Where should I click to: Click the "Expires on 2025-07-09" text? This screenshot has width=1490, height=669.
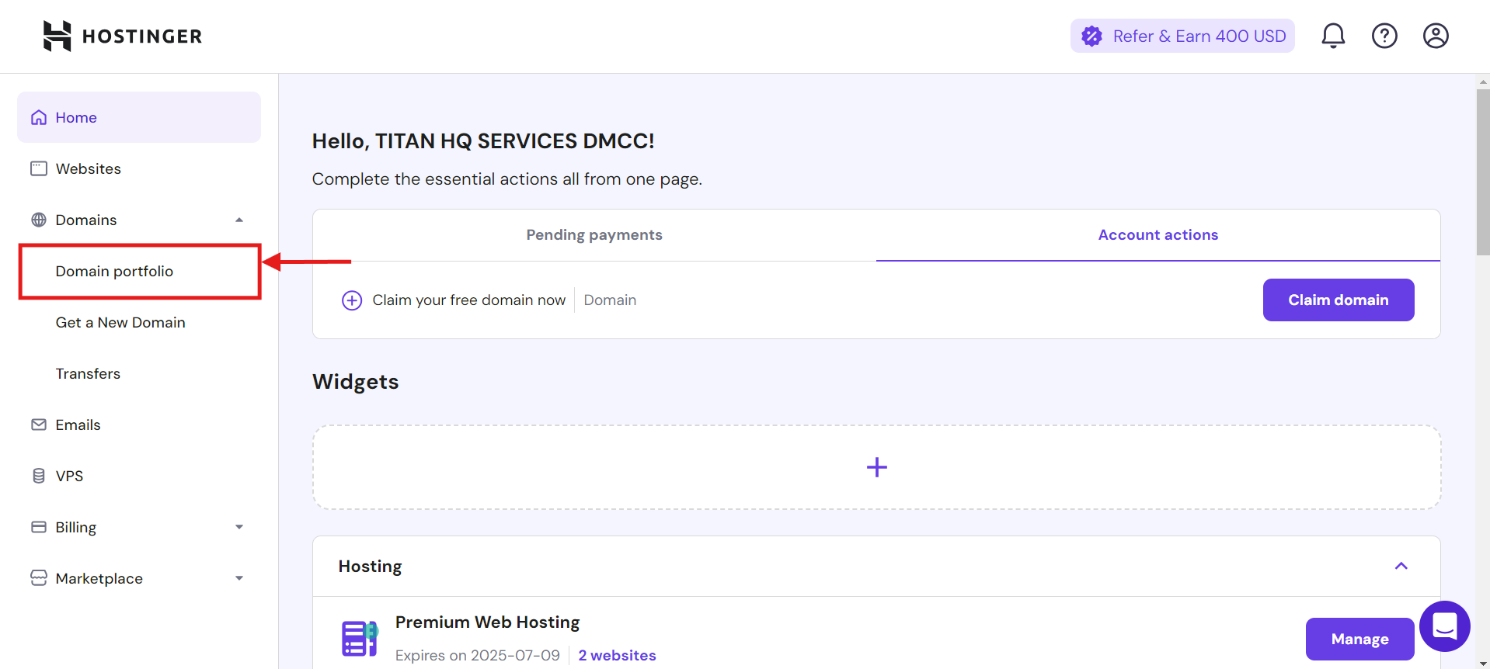[x=477, y=655]
